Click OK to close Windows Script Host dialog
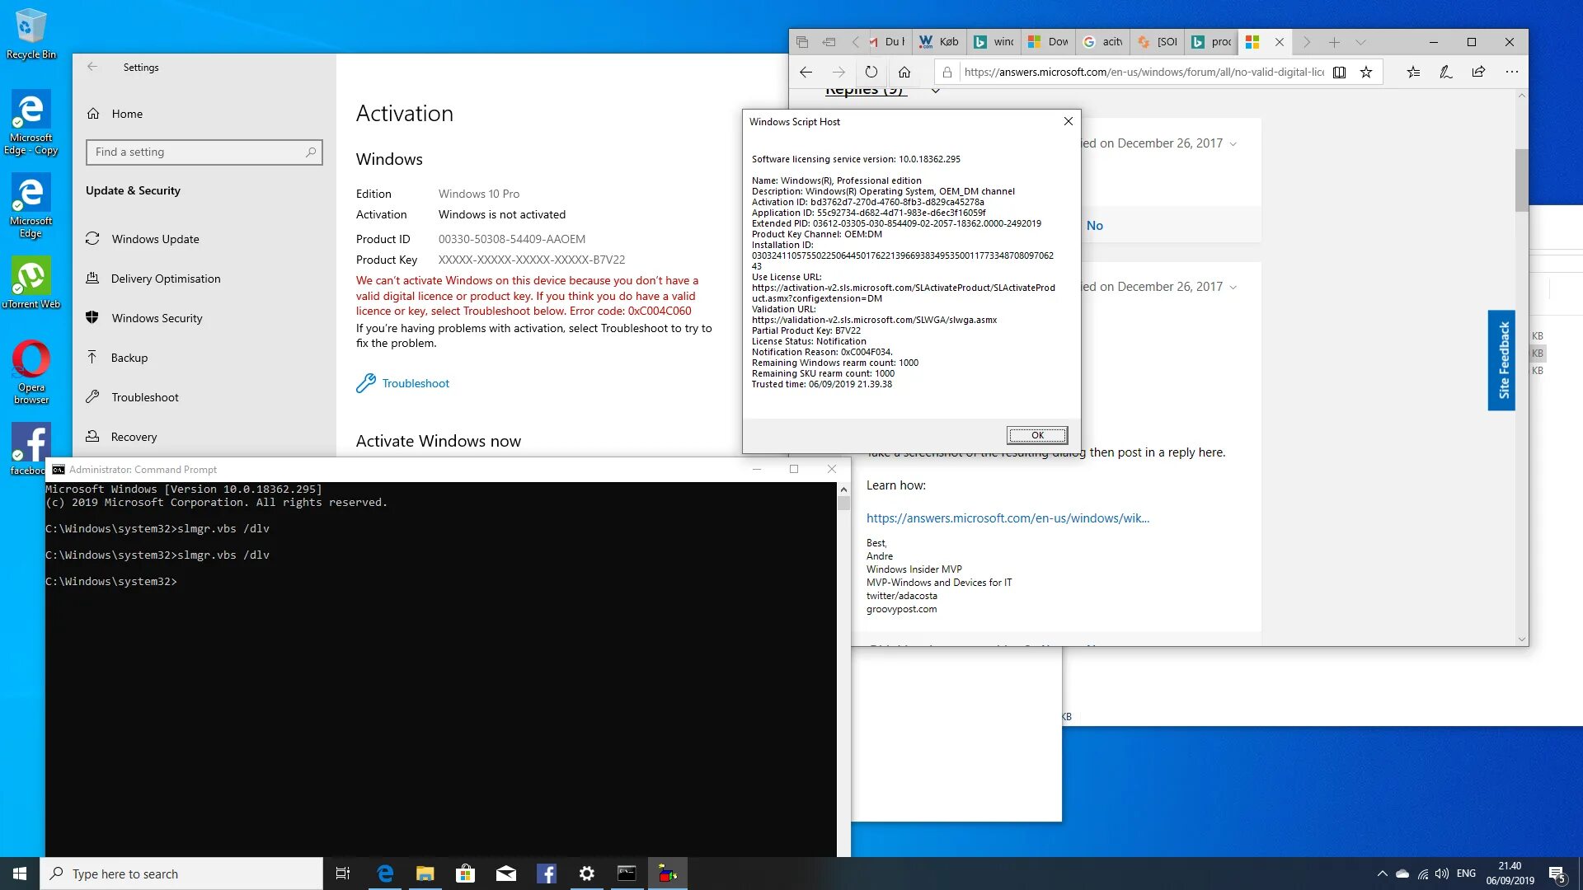This screenshot has width=1583, height=890. tap(1036, 434)
